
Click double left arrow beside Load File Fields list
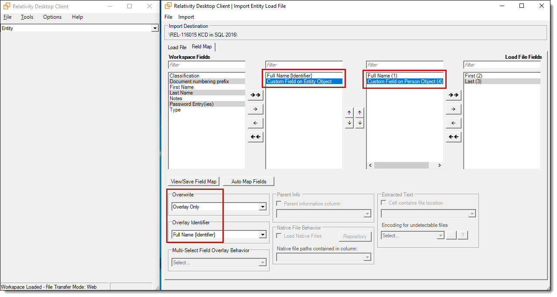[x=453, y=137]
